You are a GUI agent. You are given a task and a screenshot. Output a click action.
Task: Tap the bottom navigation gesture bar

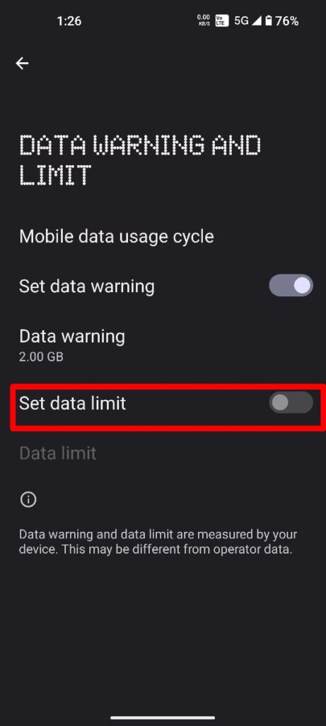(163, 717)
